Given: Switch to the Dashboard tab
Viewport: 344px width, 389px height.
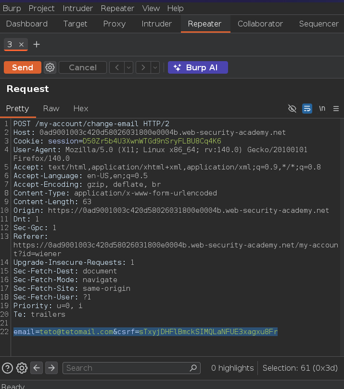Looking at the screenshot, I should click(27, 24).
